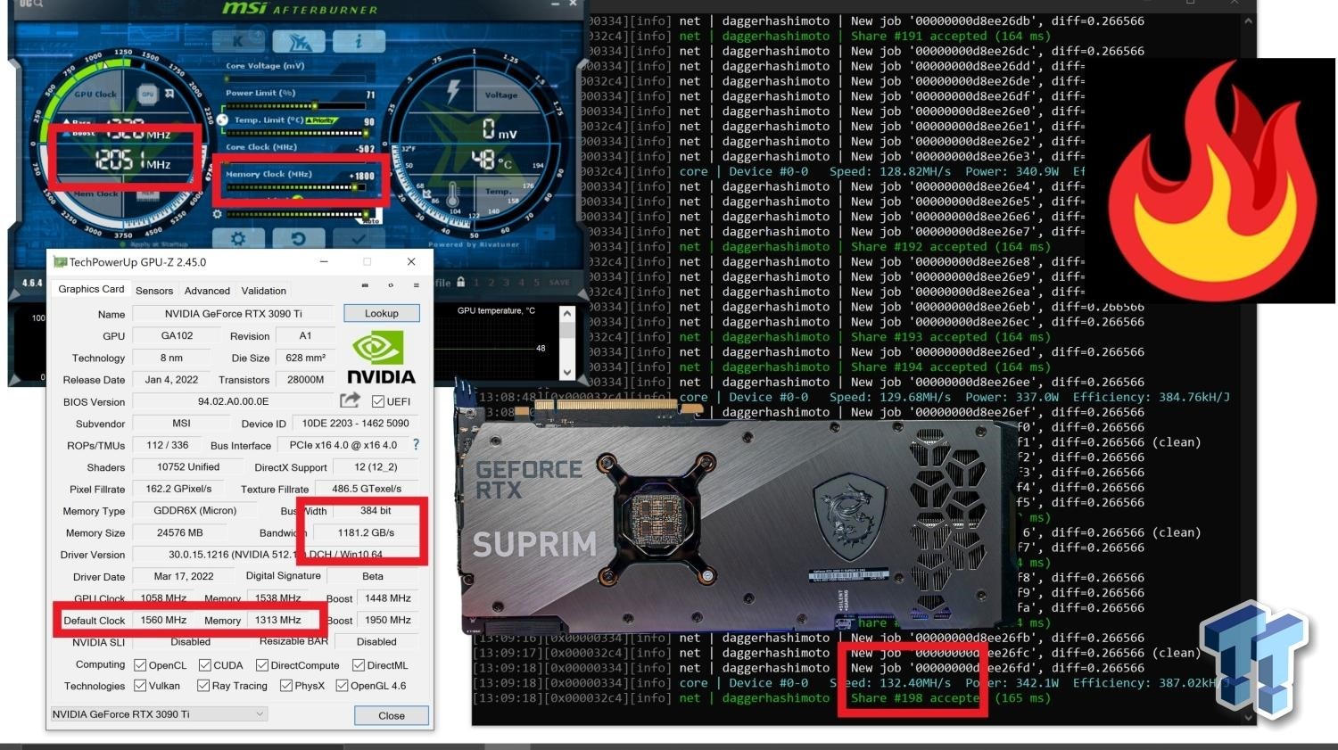Click the BIOS export icon next to BIOS Version
1338x750 pixels.
pyautogui.click(x=351, y=401)
